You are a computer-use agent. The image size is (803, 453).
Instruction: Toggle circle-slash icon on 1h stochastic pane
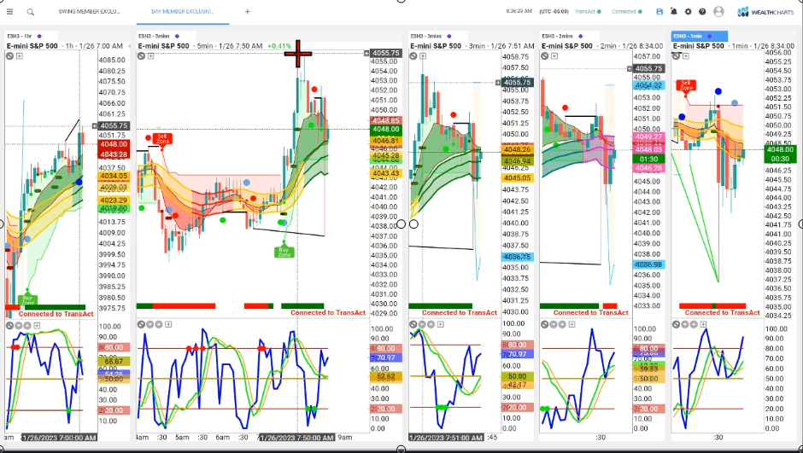point(9,325)
